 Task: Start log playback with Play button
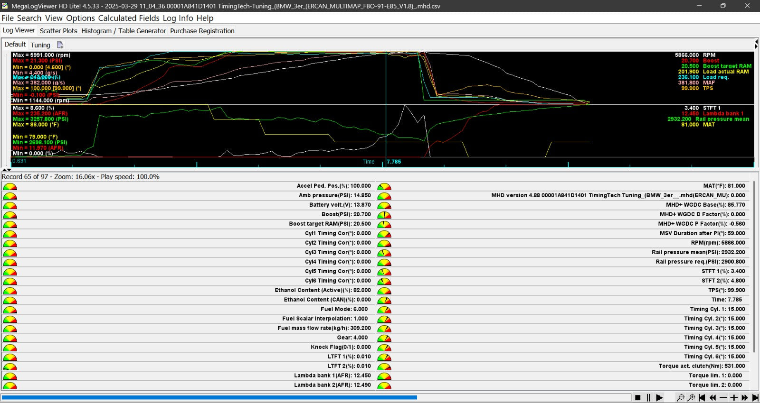(659, 398)
